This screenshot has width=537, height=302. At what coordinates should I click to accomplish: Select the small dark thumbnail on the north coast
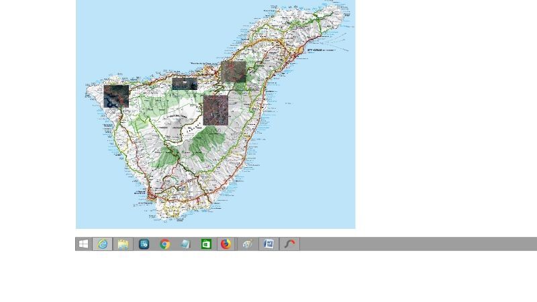[x=185, y=84]
